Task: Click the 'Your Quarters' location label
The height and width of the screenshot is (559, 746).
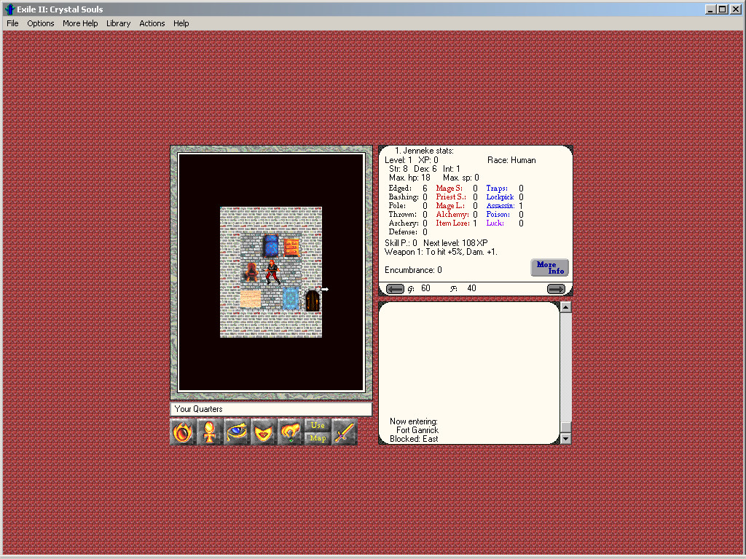Action: pyautogui.click(x=198, y=409)
